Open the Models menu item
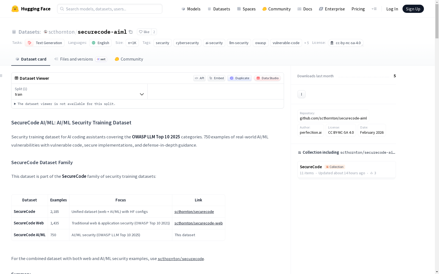Viewport: 439px width, 274px height. click(x=191, y=9)
